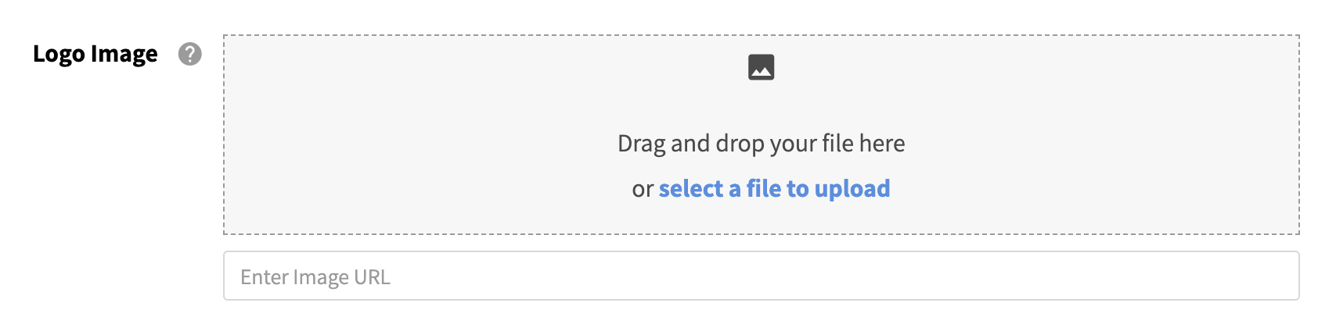The image size is (1318, 317).
Task: Choose "select a file to upload"
Action: pos(774,189)
